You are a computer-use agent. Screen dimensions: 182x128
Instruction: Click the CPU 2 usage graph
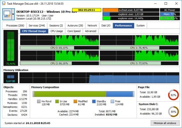[60, 56]
